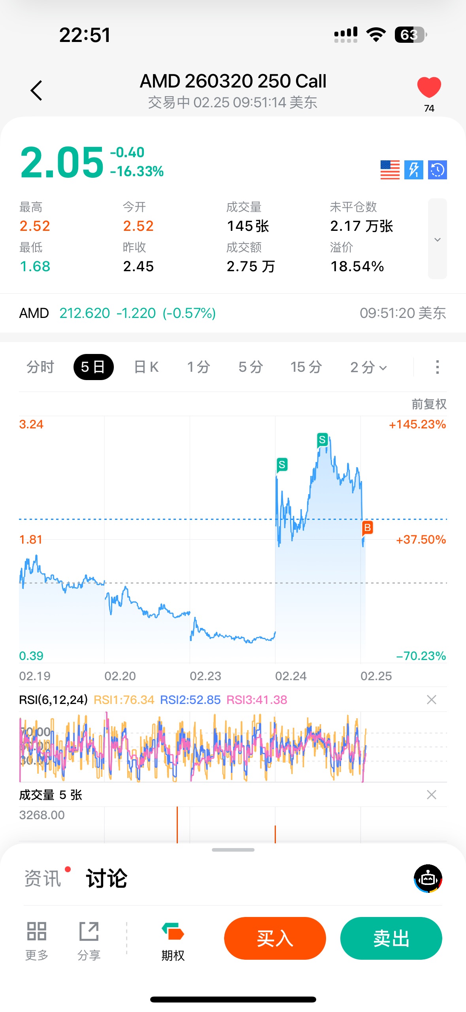The height and width of the screenshot is (1012, 466).
Task: Tap the 分享 share icon
Action: (x=89, y=939)
